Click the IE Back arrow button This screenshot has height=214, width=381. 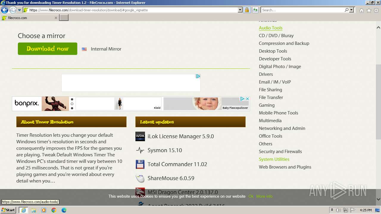tap(4, 10)
